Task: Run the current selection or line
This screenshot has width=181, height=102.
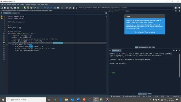Action: [x=31, y=8]
